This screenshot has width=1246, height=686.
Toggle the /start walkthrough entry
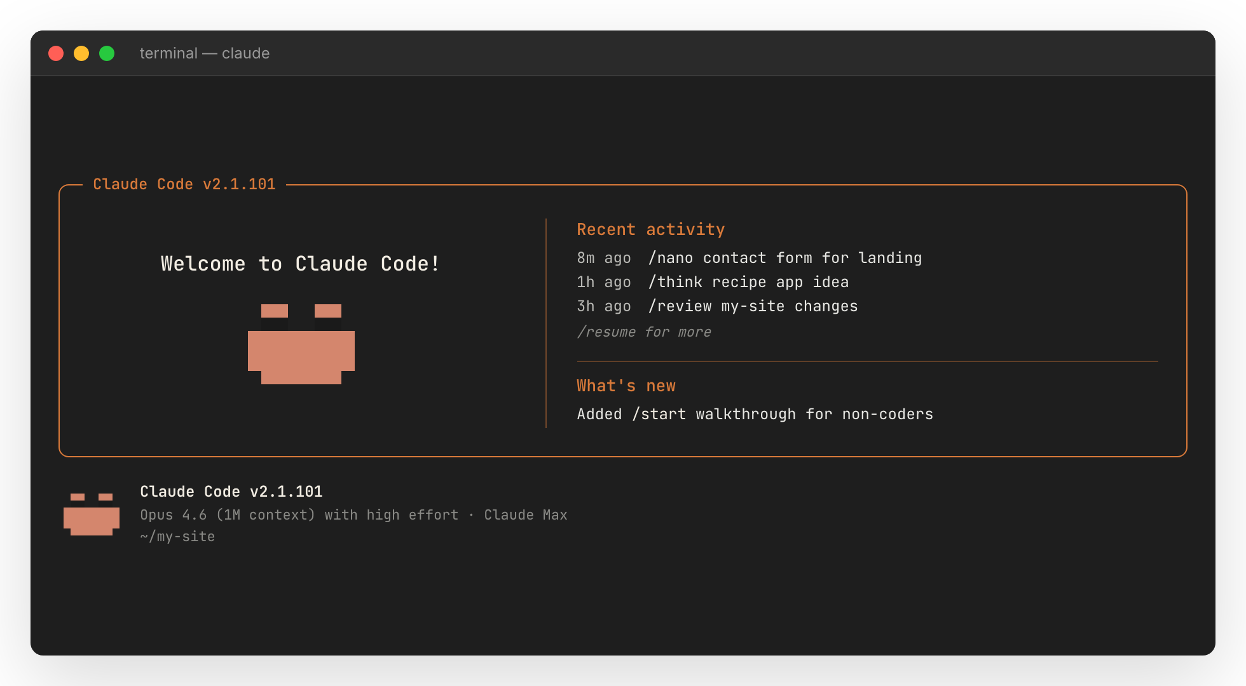(755, 414)
